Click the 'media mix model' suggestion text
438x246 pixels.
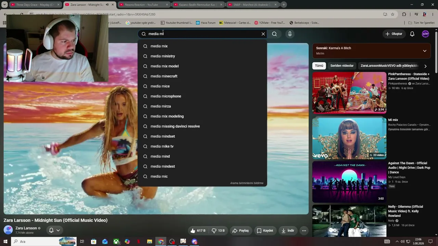(165, 66)
